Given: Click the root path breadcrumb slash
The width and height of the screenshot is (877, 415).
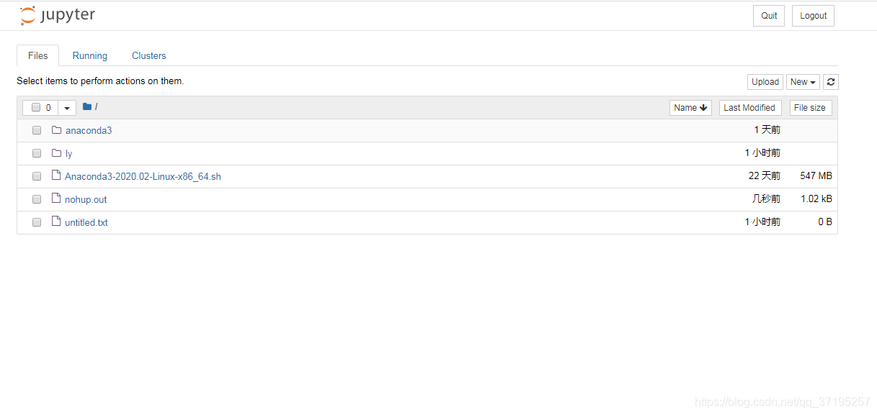Looking at the screenshot, I should (x=97, y=106).
